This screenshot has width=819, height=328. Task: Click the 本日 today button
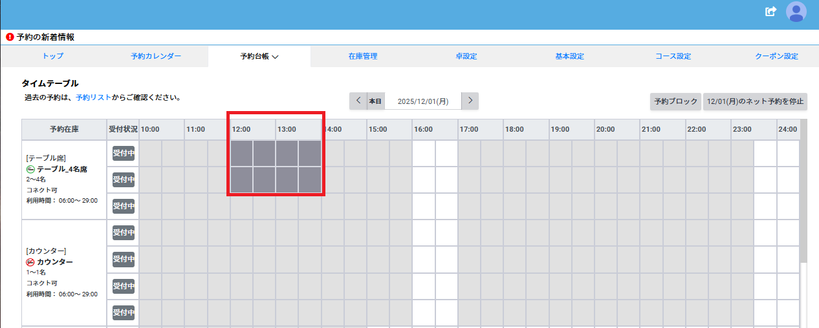(x=375, y=101)
